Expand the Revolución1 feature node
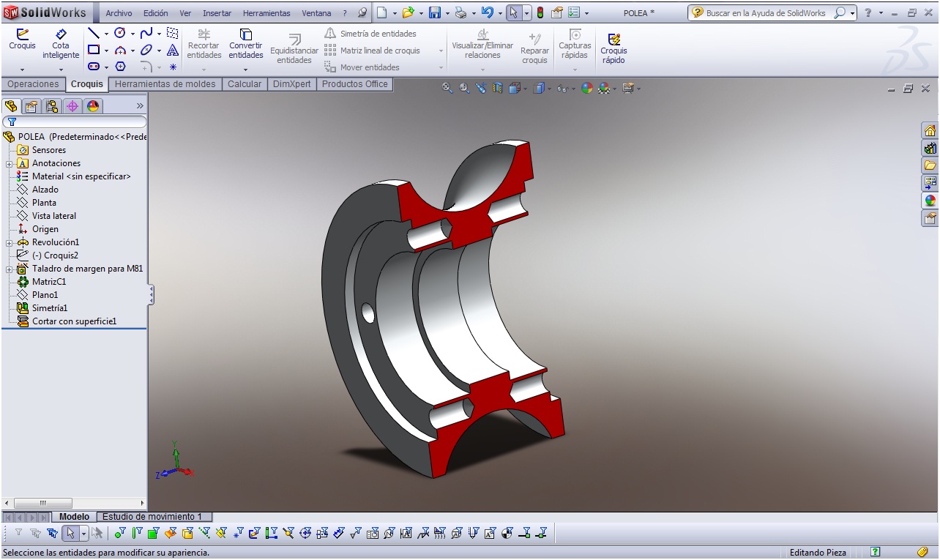This screenshot has width=940, height=560. tap(9, 242)
